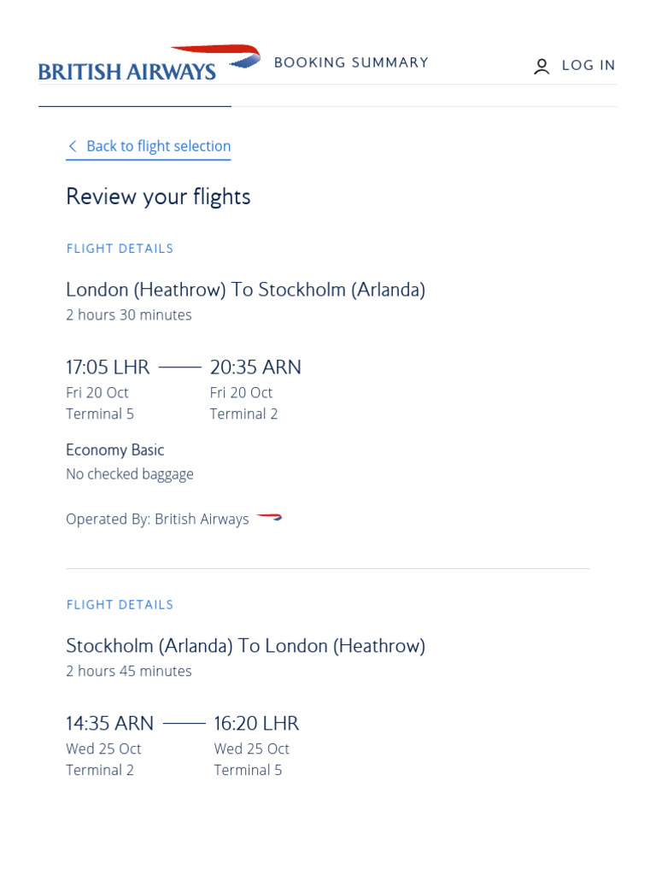Click No checked baggage text

pos(130,474)
